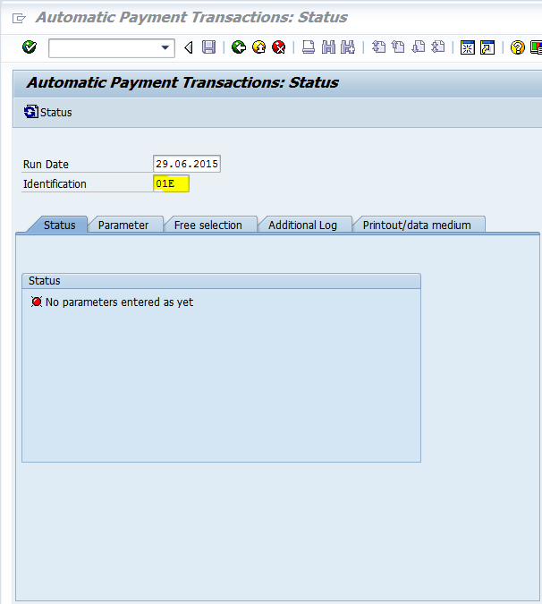542x604 pixels.
Task: Click the Run Date input field
Action: coord(186,164)
